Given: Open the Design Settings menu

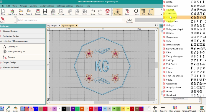Looking at the screenshot, I should coord(47,6).
